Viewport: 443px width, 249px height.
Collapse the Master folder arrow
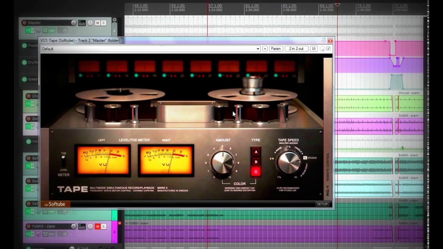(115, 20)
